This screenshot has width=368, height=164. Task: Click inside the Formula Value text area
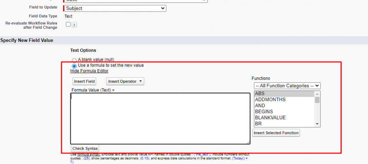[x=160, y=118]
